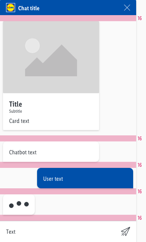The height and width of the screenshot is (242, 146).
Task: Click the mountain shape in image placeholder
Action: (x=51, y=60)
